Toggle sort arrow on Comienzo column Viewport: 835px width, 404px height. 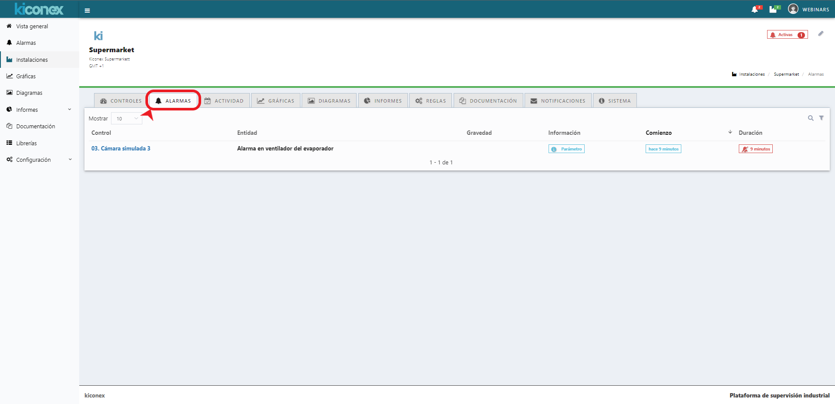point(730,132)
